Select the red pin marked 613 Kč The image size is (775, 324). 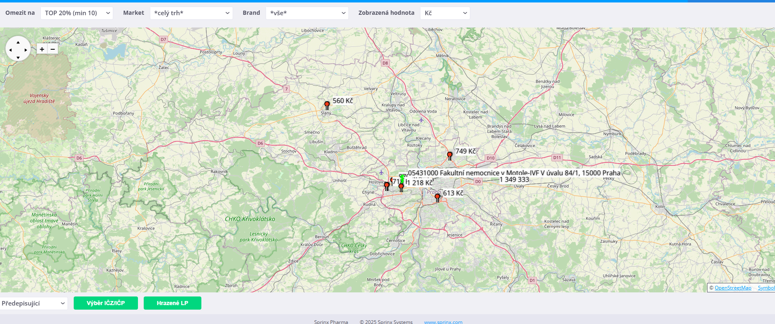[437, 198]
